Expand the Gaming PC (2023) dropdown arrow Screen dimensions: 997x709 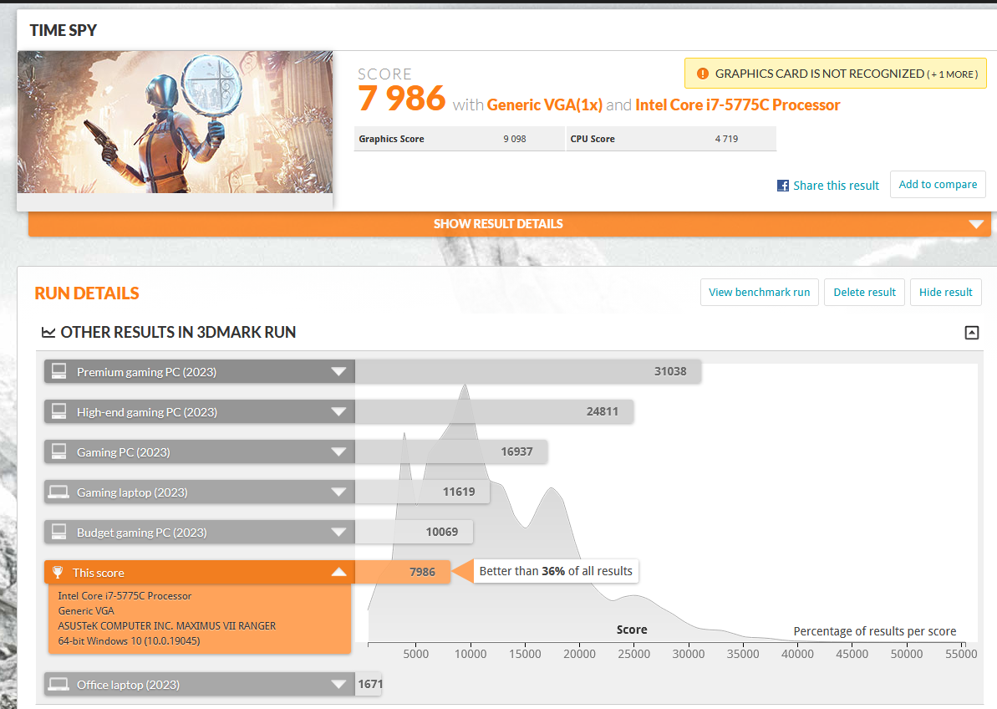pos(339,452)
